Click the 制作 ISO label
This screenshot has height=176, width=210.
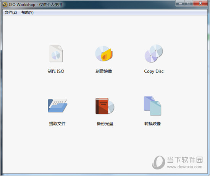coord(56,71)
